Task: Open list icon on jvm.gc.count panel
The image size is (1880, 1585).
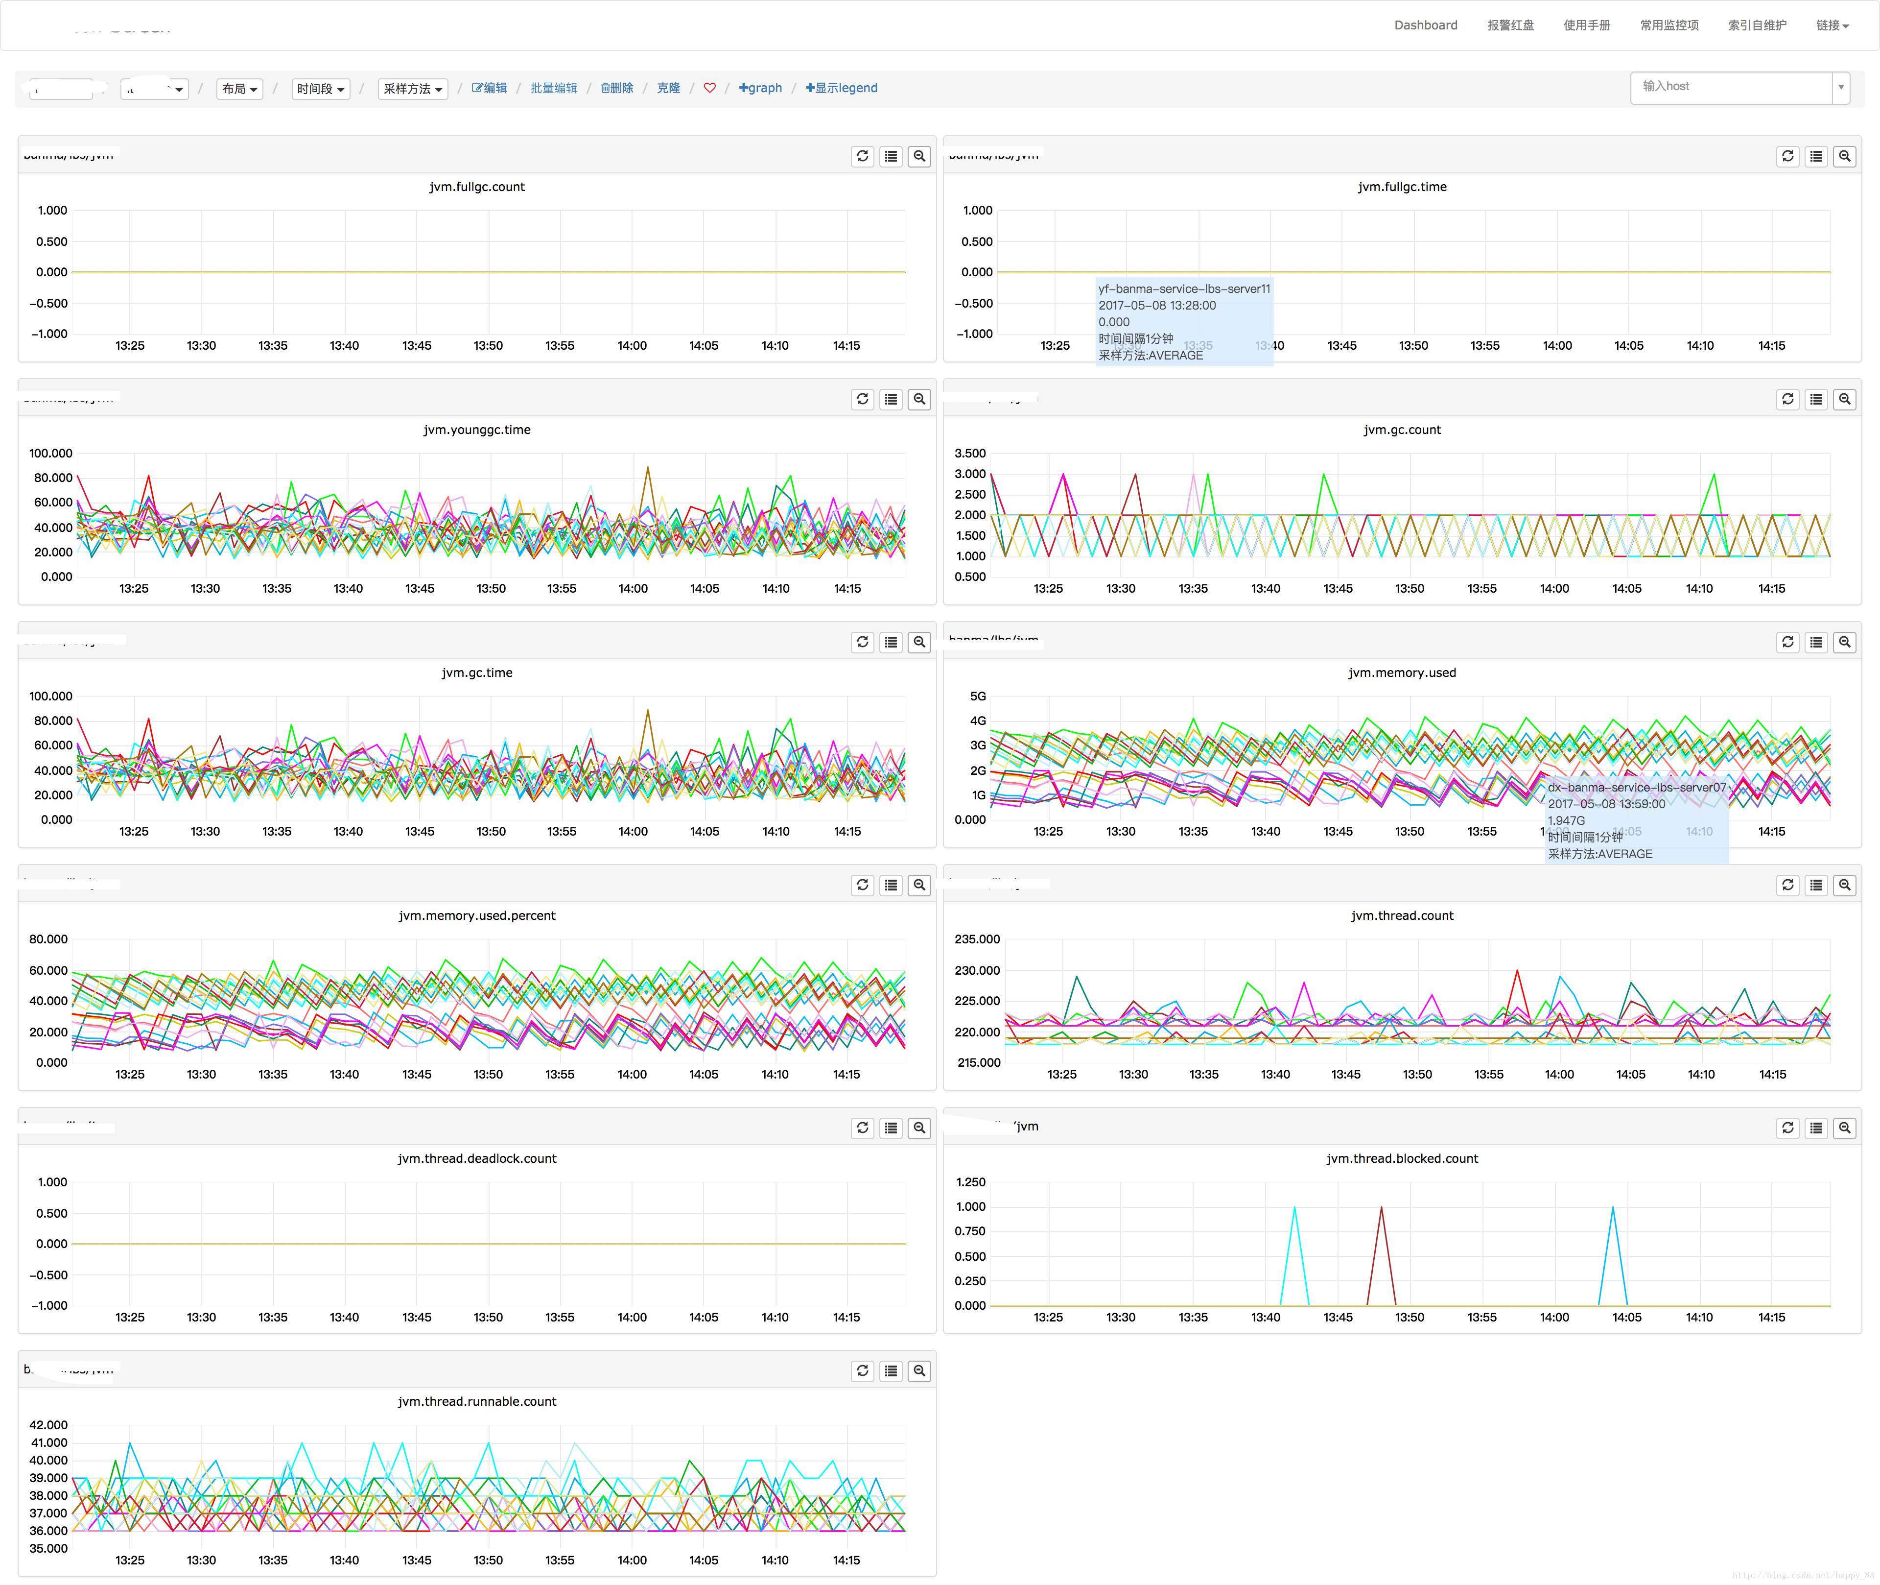Action: (x=1816, y=399)
